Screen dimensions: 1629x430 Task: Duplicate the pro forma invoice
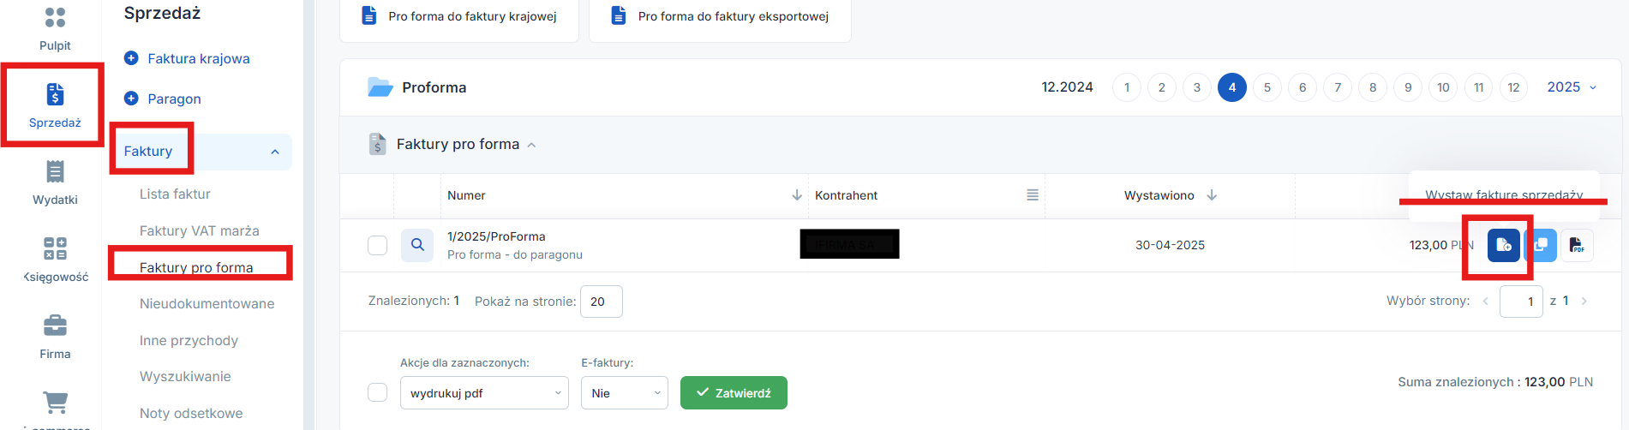pyautogui.click(x=1541, y=245)
